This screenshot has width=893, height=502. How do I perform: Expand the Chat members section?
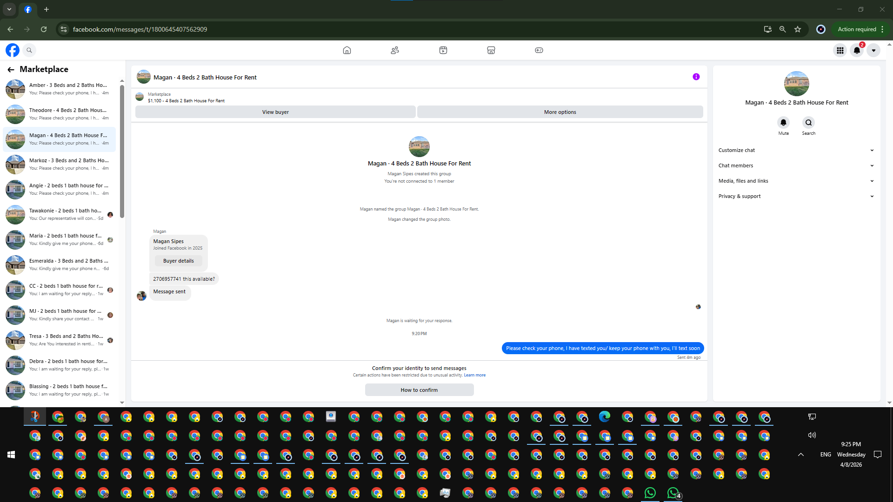click(795, 165)
